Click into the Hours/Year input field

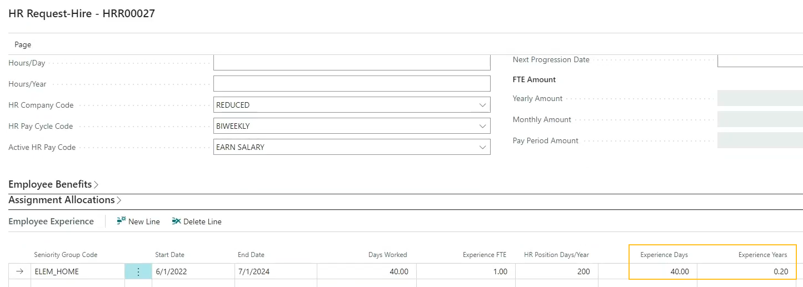[x=351, y=84]
